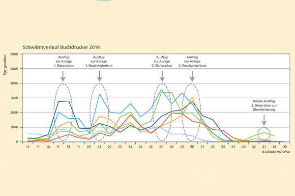Click the 6000 value on y-axis
Screen dimensions: 295x196
(14, 54)
